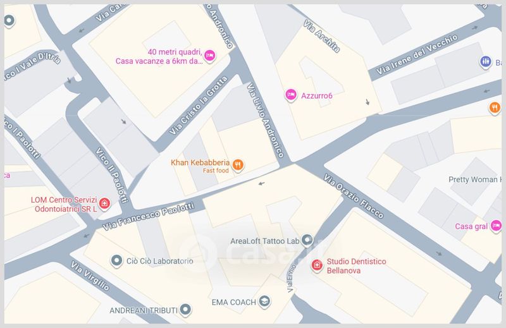Select the orange restaurant pin at right edge

coord(495,108)
